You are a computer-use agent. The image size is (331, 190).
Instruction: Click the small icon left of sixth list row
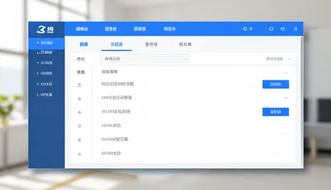[80, 140]
